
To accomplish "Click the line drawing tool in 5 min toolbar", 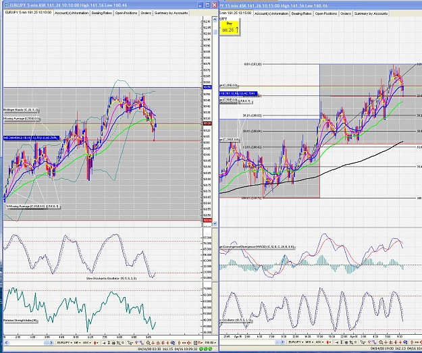I will (x=119, y=343).
